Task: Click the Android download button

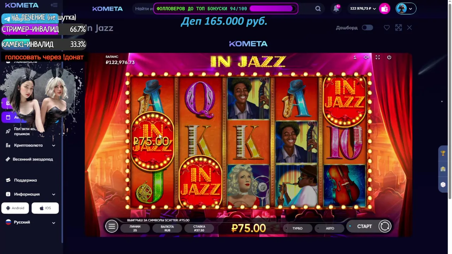Action: coord(15,208)
